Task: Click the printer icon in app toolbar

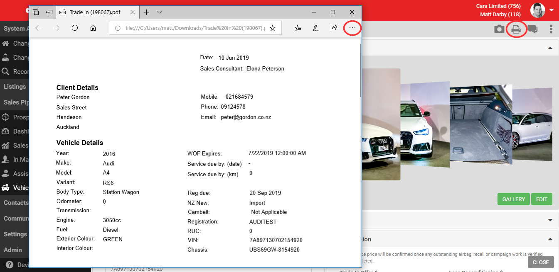Action: point(516,29)
